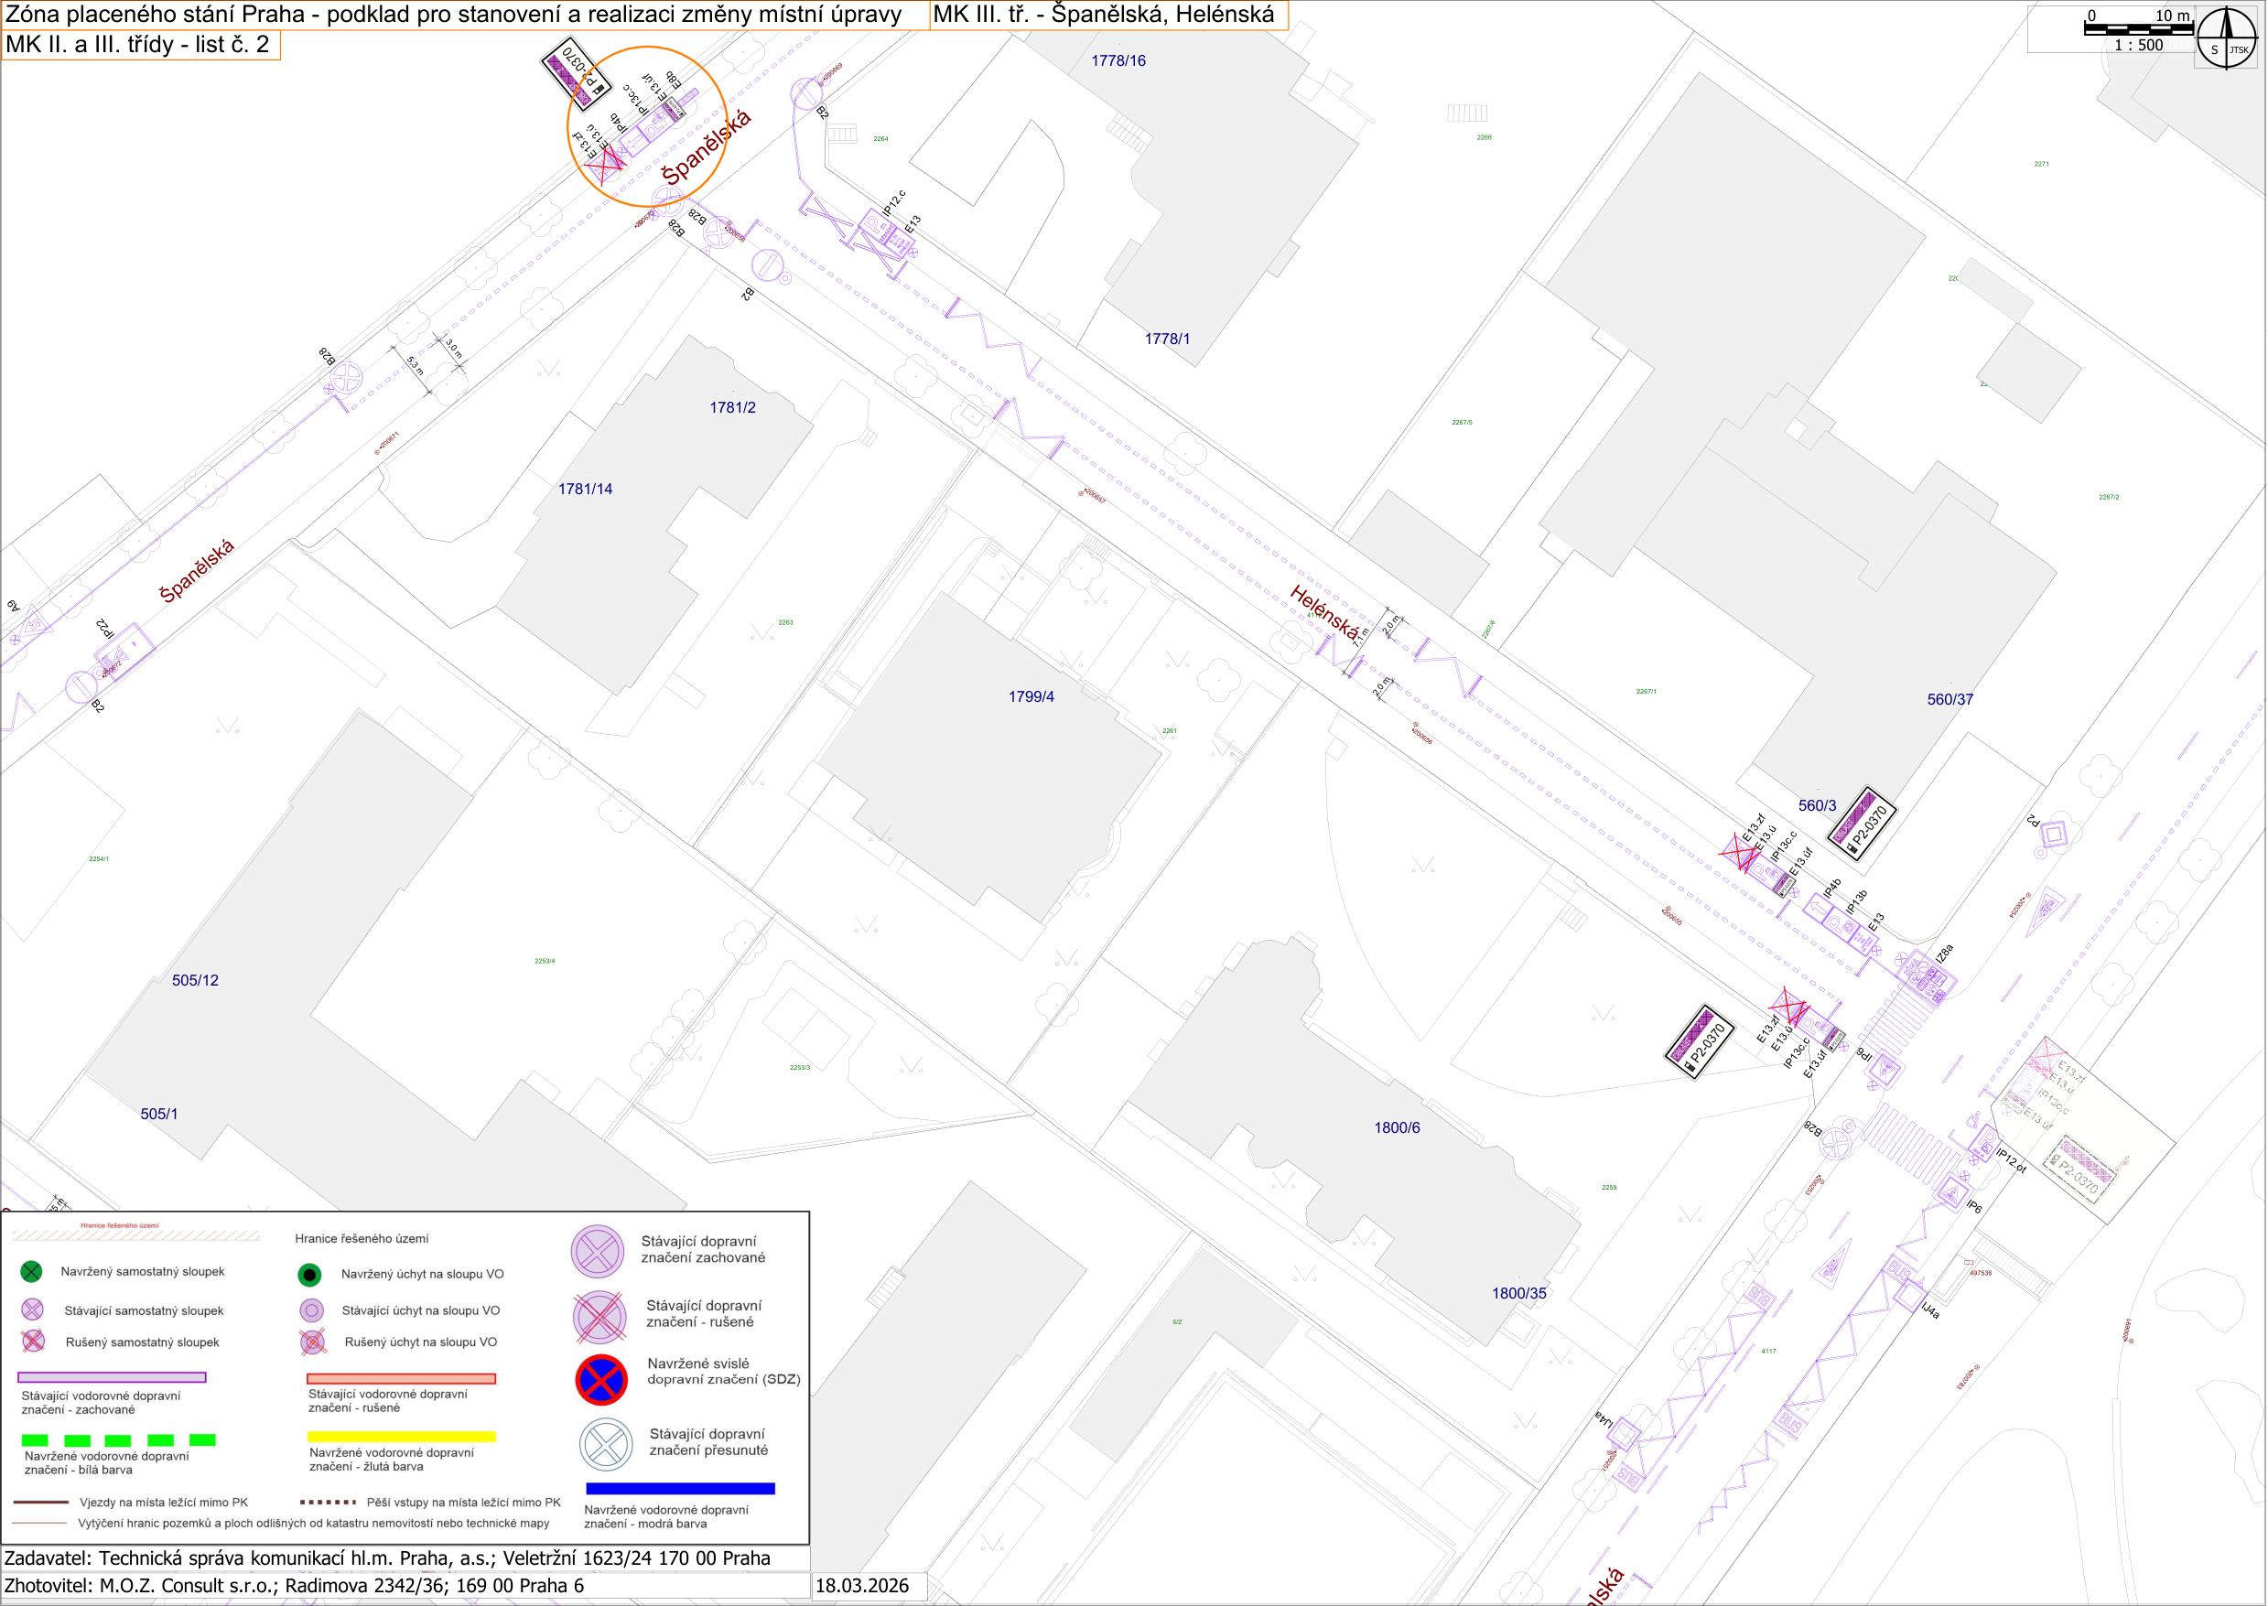
Task: Click building label 560/37
Action: point(1949,699)
